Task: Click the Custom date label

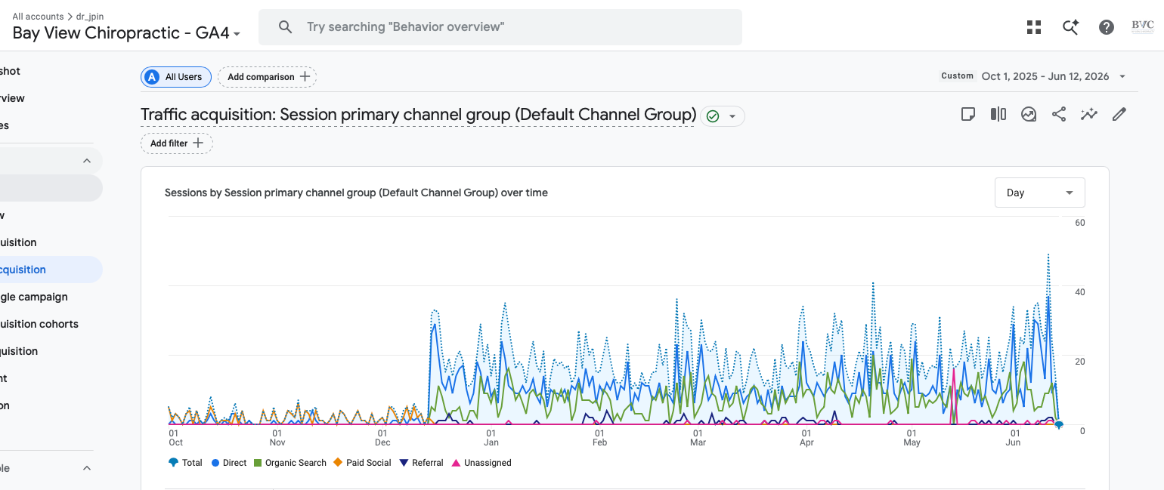Action: click(957, 76)
